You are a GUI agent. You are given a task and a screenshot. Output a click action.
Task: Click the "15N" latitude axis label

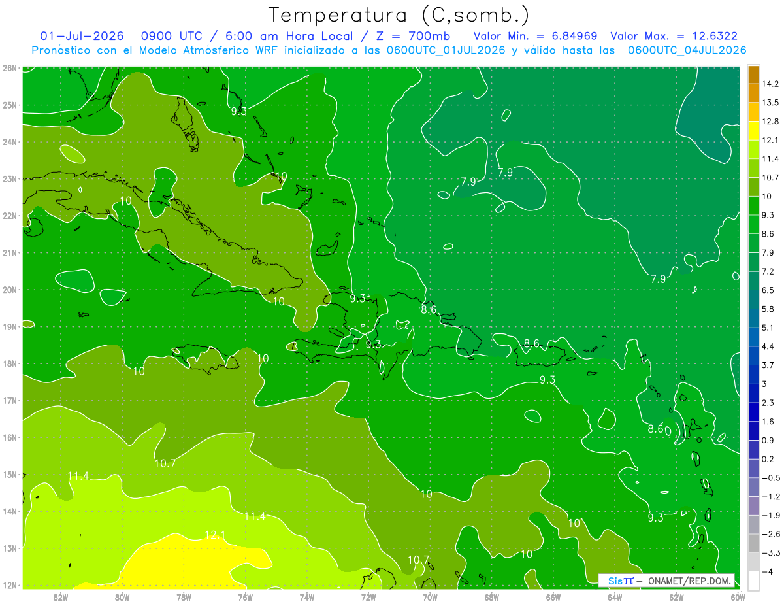tap(9, 475)
